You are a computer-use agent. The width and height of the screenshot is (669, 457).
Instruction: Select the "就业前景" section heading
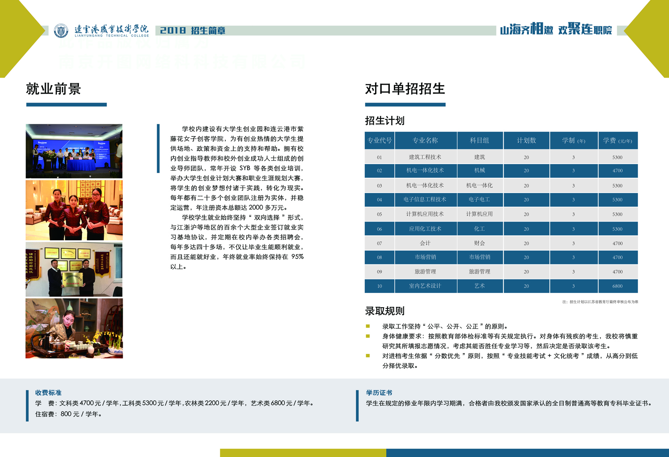(x=54, y=89)
